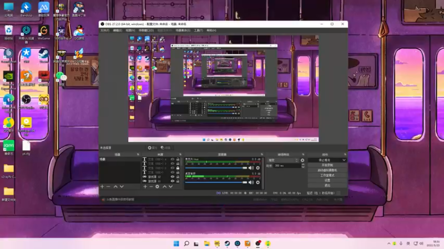The width and height of the screenshot is (444, 249).
Task: Open 文件(F) menu
Action: coord(105,30)
